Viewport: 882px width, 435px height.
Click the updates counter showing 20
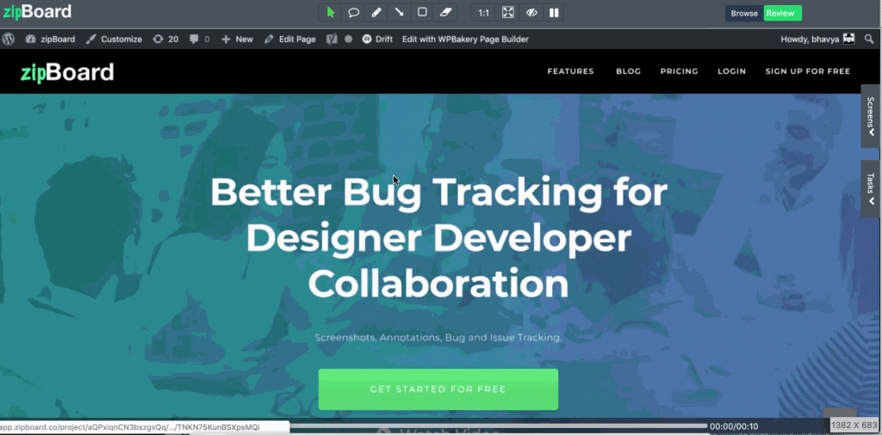click(166, 40)
